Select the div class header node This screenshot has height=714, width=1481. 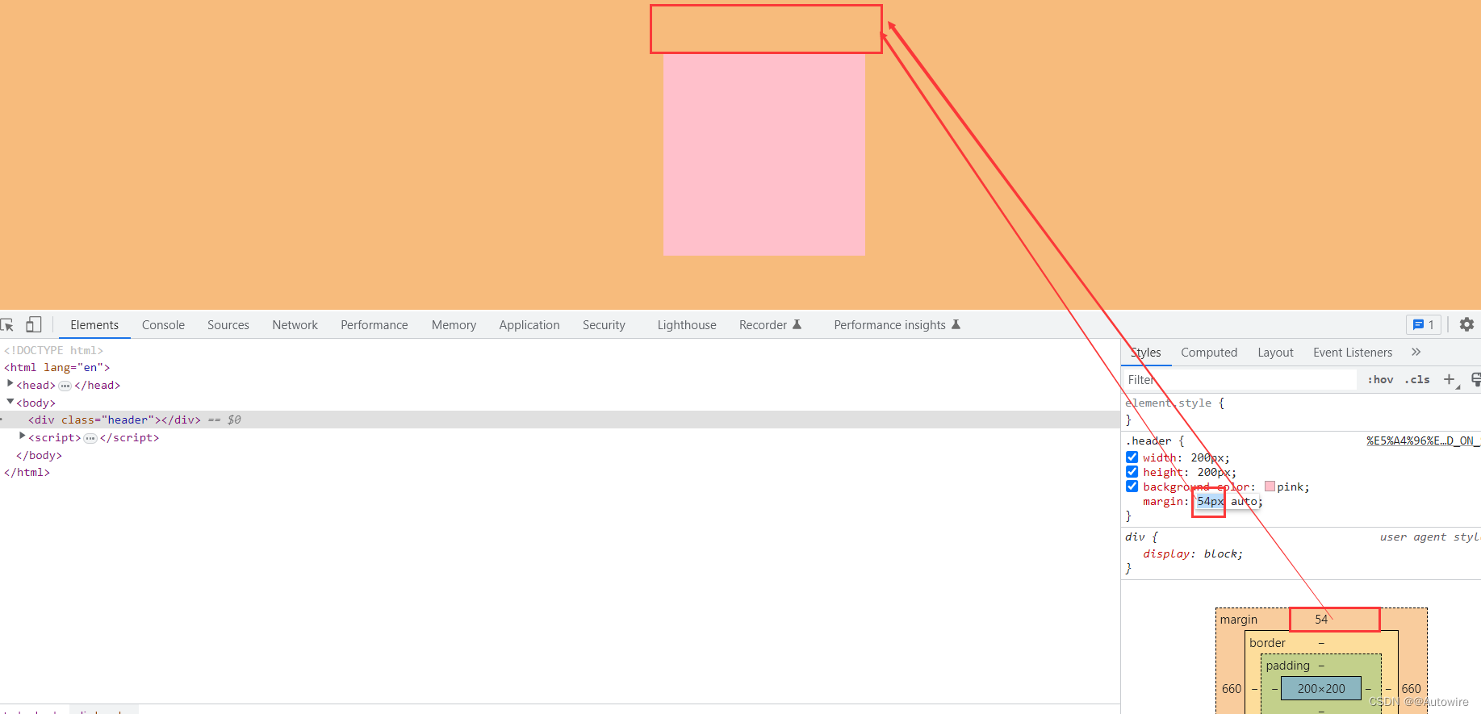(559, 420)
